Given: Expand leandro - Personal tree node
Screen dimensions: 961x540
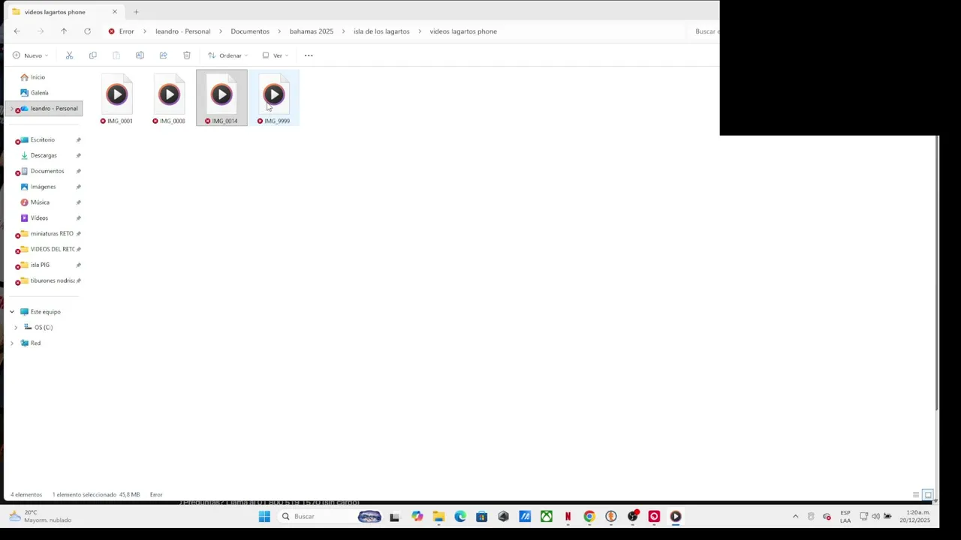Looking at the screenshot, I should (11, 109).
